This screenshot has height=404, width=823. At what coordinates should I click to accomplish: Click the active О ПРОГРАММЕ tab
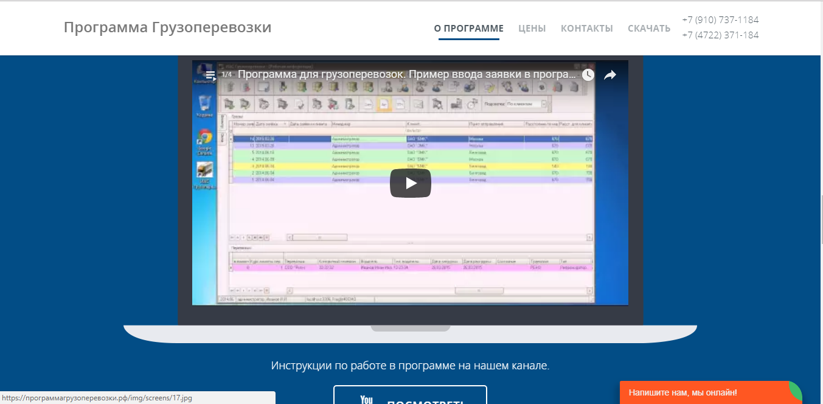(x=468, y=28)
